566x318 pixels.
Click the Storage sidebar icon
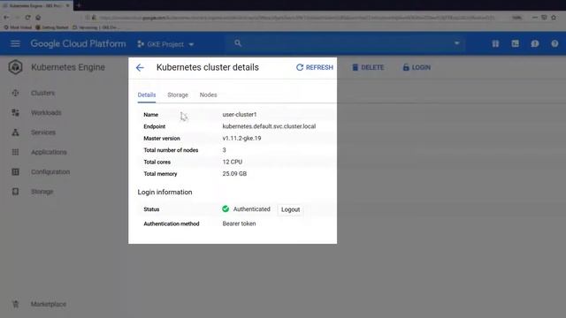click(x=15, y=192)
